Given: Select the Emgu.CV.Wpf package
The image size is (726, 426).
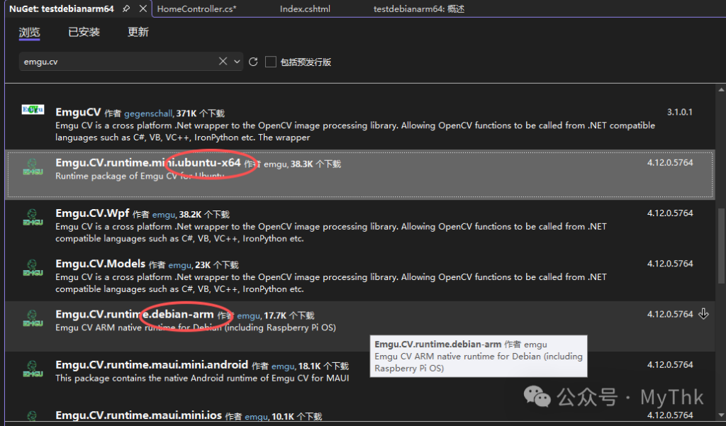Looking at the screenshot, I should pos(359,225).
